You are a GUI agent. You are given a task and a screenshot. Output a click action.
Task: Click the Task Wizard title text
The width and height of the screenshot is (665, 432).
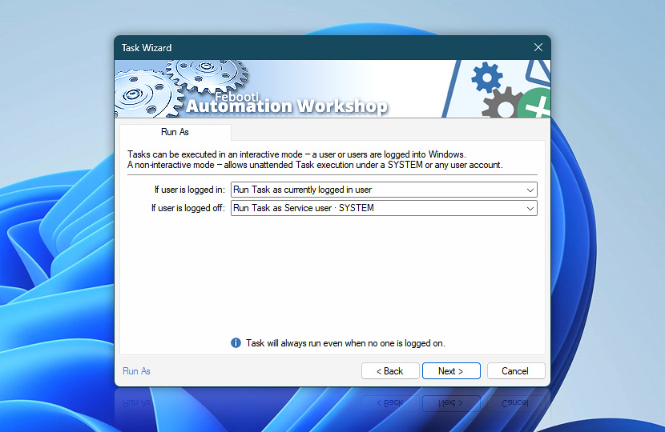coord(147,48)
